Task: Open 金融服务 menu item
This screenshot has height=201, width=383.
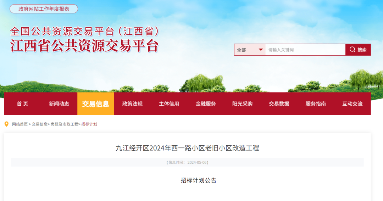Action: 206,104
